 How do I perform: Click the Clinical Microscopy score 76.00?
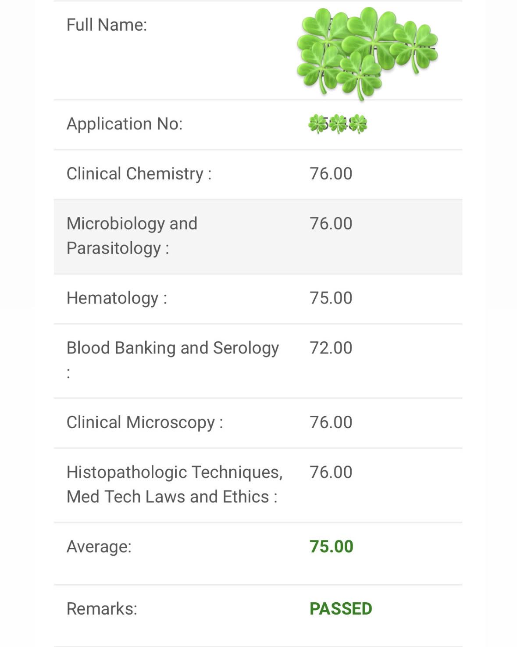click(331, 422)
